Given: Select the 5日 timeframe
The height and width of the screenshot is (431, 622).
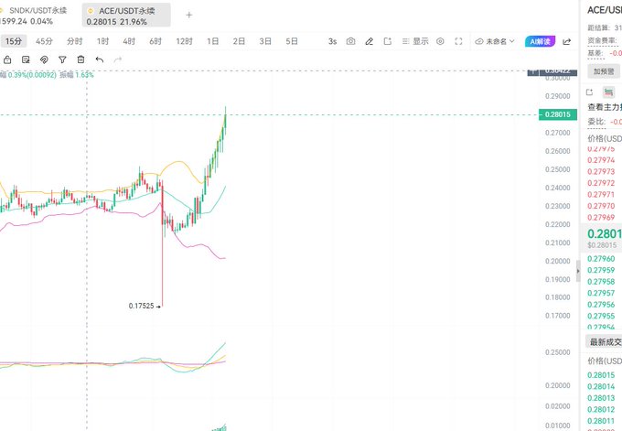Looking at the screenshot, I should pyautogui.click(x=292, y=41).
